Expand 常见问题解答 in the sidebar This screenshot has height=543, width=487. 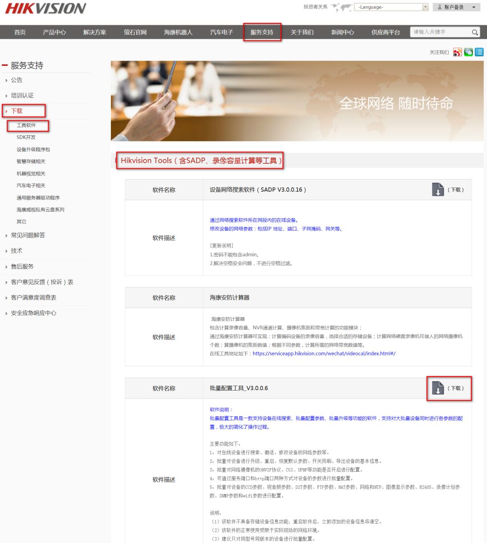(28, 235)
